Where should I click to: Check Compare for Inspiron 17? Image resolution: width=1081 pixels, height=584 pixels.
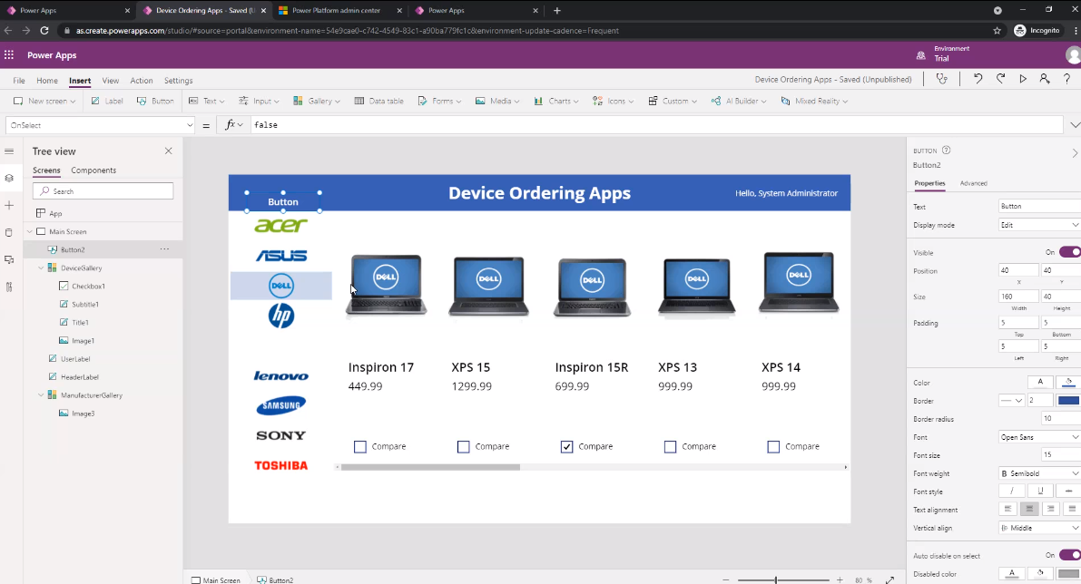pos(359,447)
